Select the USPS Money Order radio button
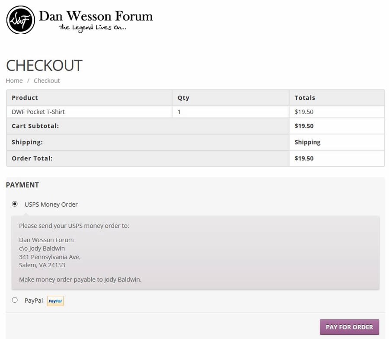 (15, 204)
